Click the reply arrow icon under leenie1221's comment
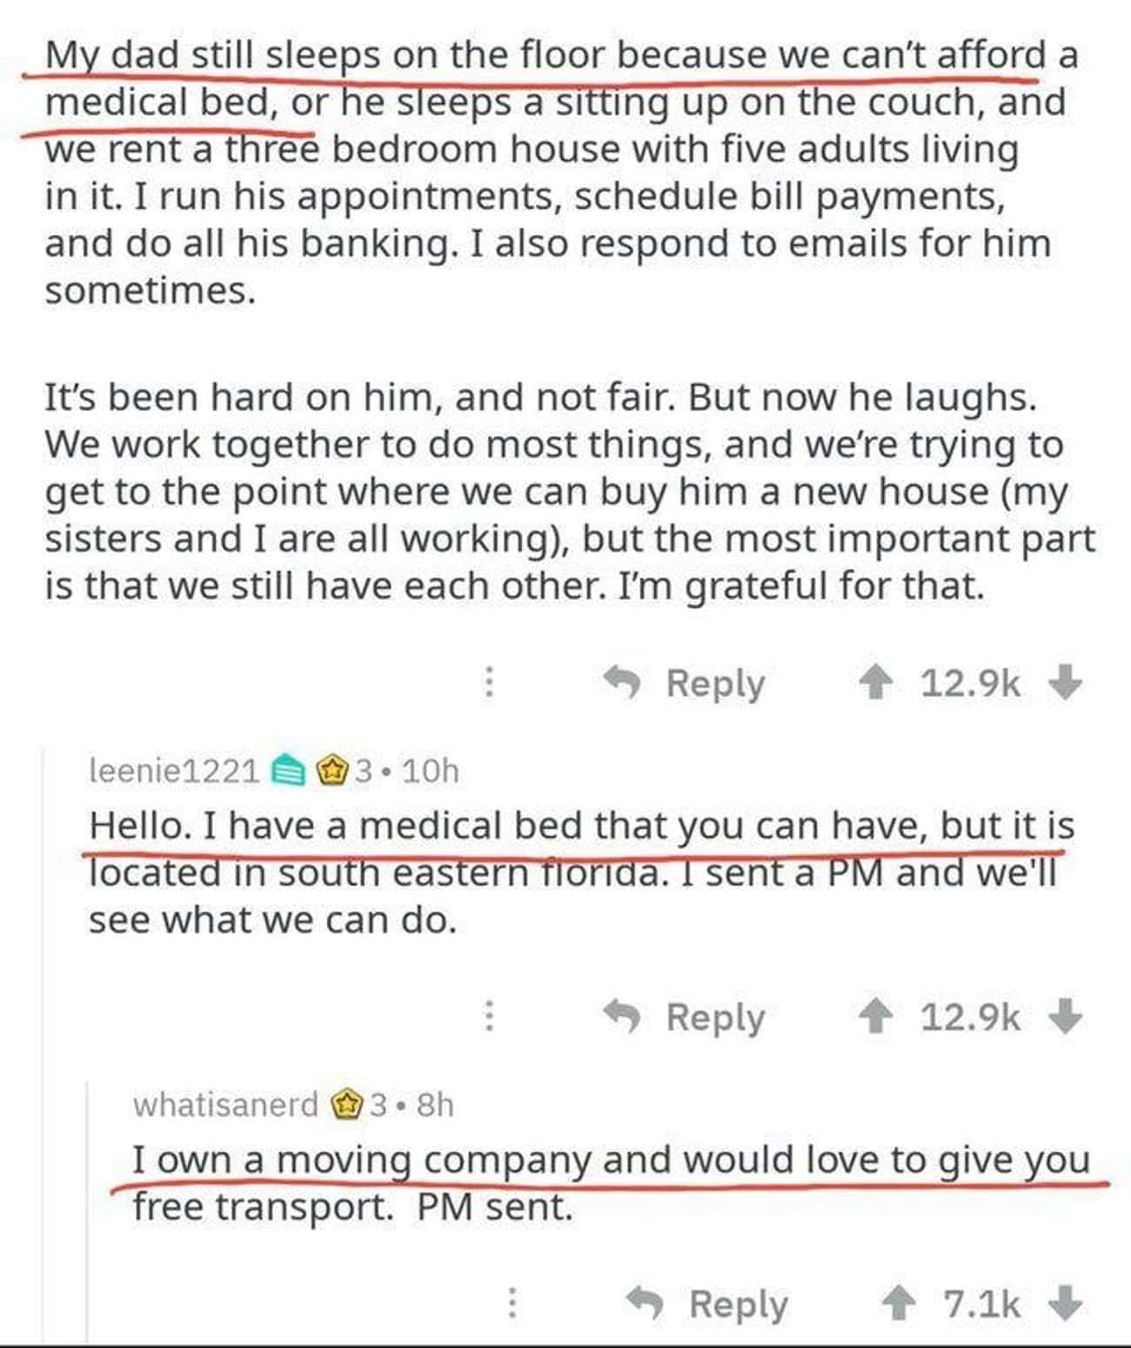The width and height of the screenshot is (1131, 1348). (623, 1015)
